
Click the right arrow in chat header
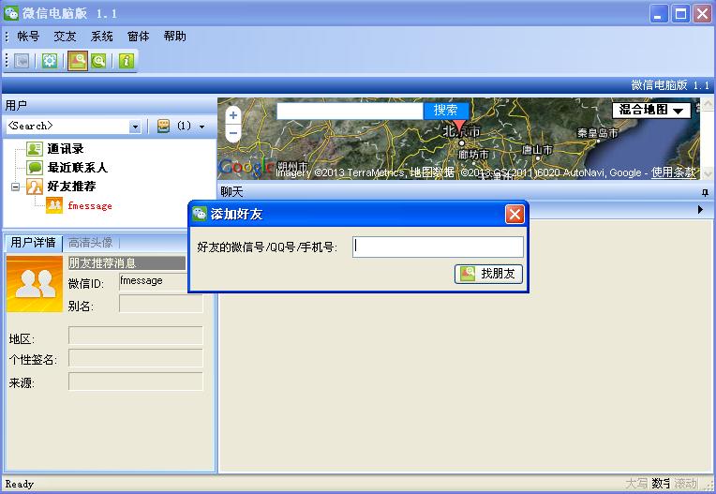click(700, 210)
